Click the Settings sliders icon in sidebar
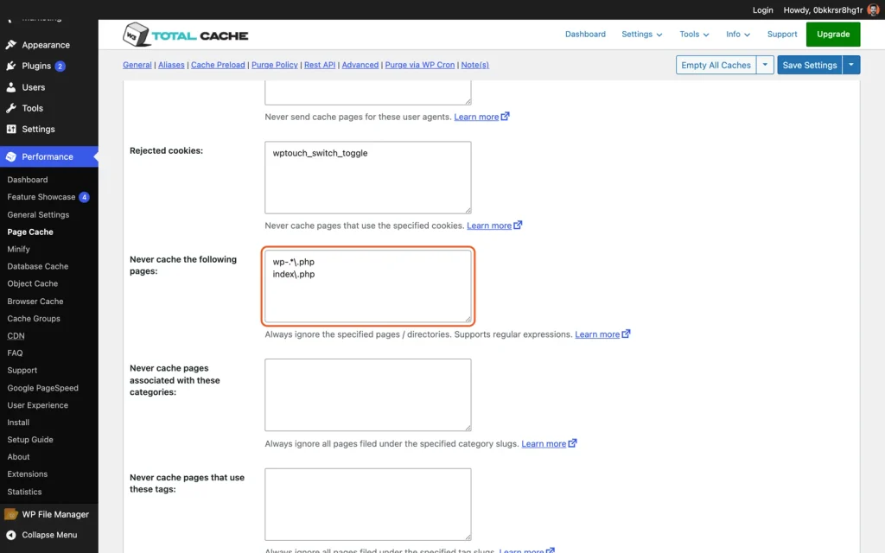This screenshot has height=553, width=885. [x=10, y=130]
